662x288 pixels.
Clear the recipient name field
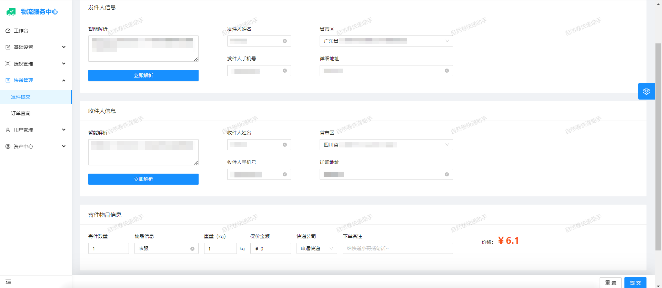point(285,145)
